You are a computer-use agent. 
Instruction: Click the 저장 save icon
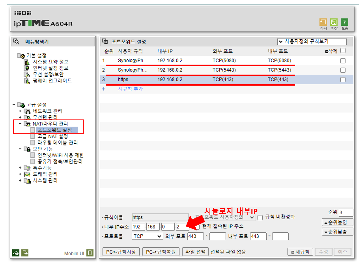click(334, 22)
